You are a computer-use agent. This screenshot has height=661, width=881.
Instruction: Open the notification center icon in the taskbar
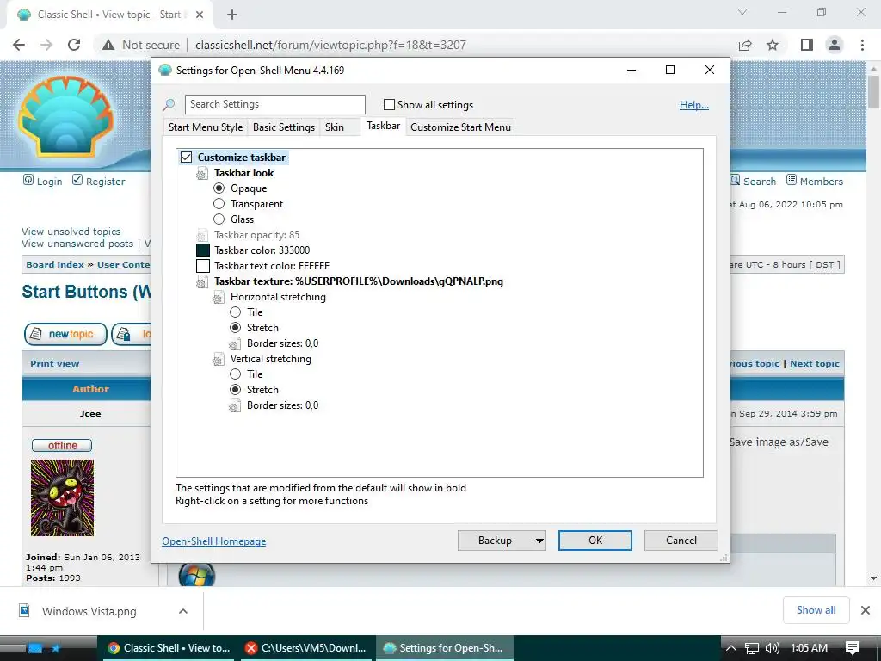click(x=853, y=648)
